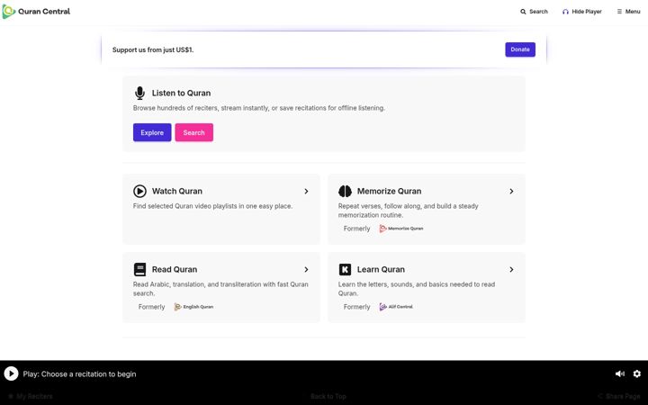The height and width of the screenshot is (405, 648).
Task: Expand the Read Quran chevron arrow
Action: point(306,269)
